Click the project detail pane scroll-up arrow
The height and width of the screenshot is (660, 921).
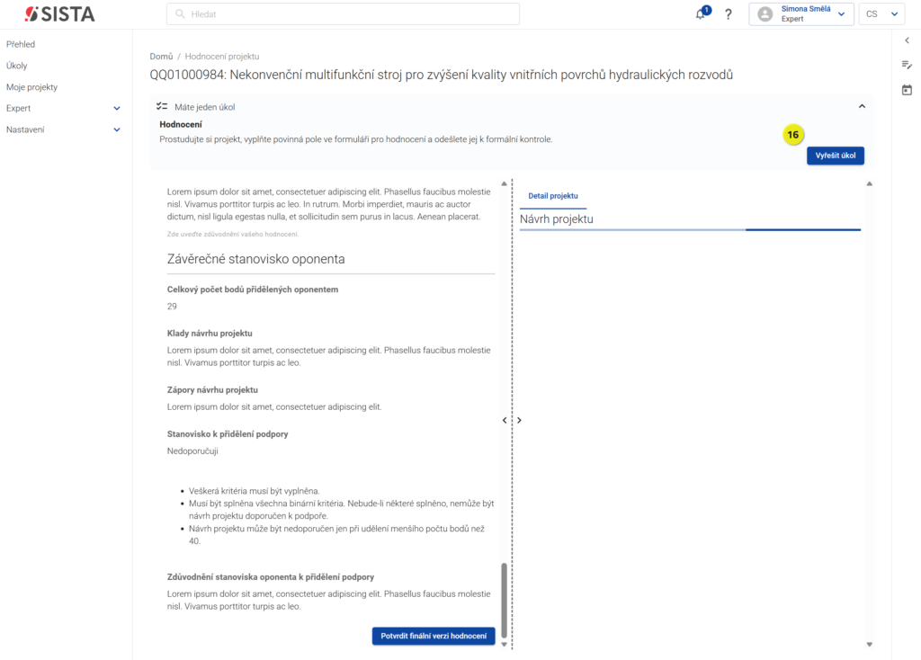point(870,183)
